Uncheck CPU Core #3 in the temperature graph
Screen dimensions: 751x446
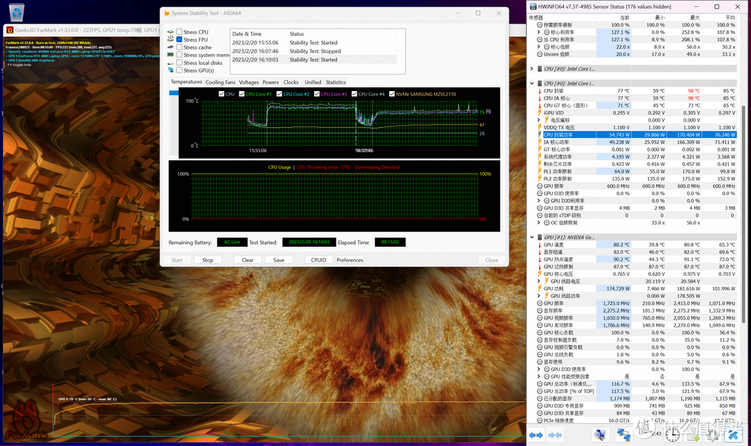tap(316, 94)
